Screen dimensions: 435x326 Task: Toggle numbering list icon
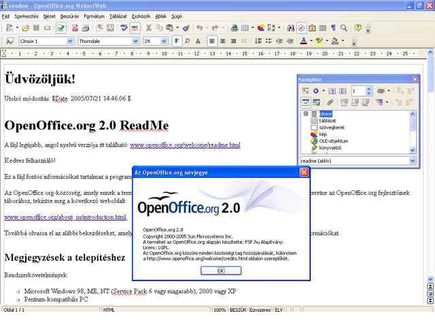pyautogui.click(x=258, y=41)
